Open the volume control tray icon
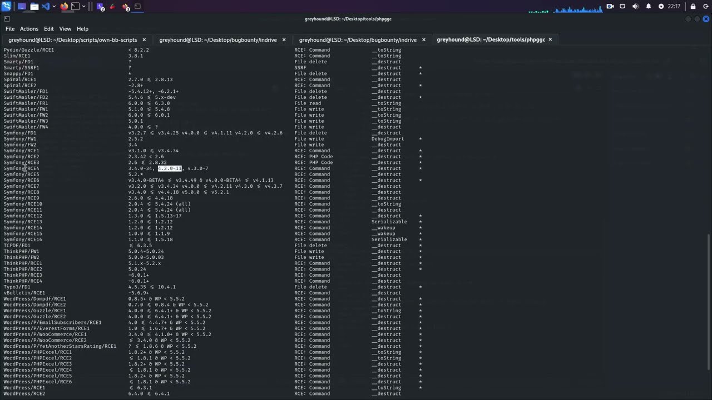 click(x=636, y=7)
